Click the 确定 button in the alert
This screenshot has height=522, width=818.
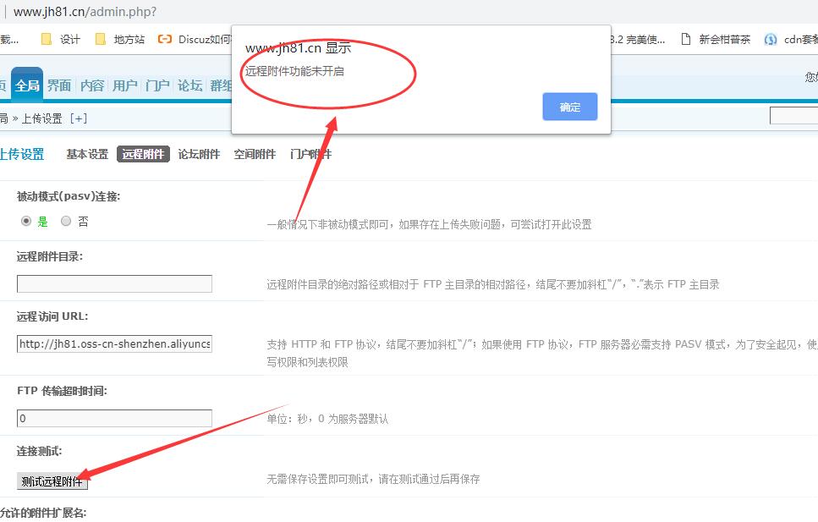pyautogui.click(x=569, y=107)
